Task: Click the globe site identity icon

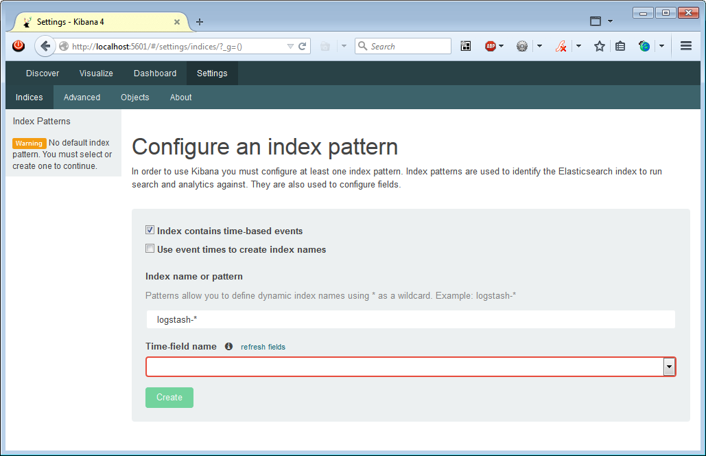Action: click(x=64, y=47)
